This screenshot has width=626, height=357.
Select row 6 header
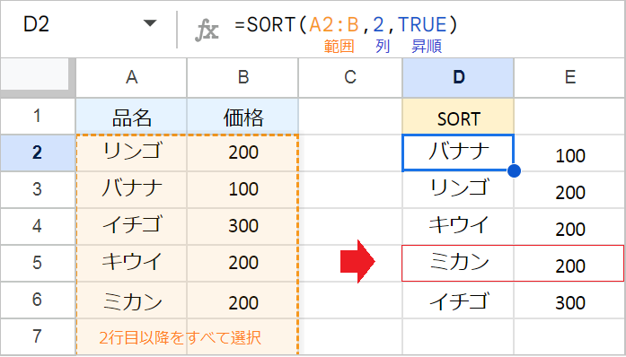point(38,300)
